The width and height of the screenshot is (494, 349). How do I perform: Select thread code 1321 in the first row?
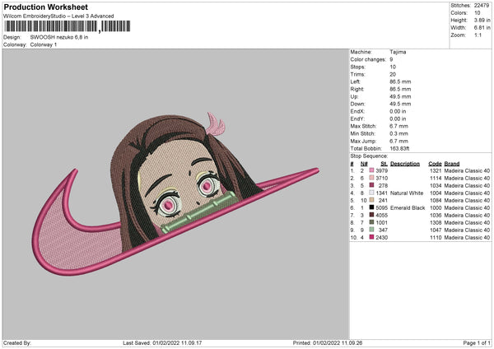(436, 170)
